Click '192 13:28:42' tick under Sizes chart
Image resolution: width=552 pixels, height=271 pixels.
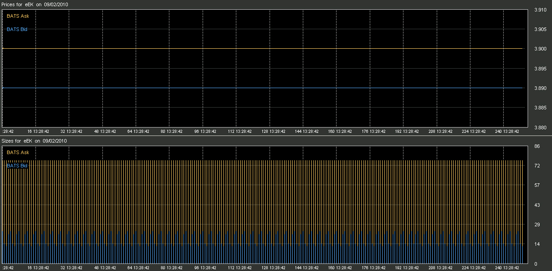coord(407,268)
